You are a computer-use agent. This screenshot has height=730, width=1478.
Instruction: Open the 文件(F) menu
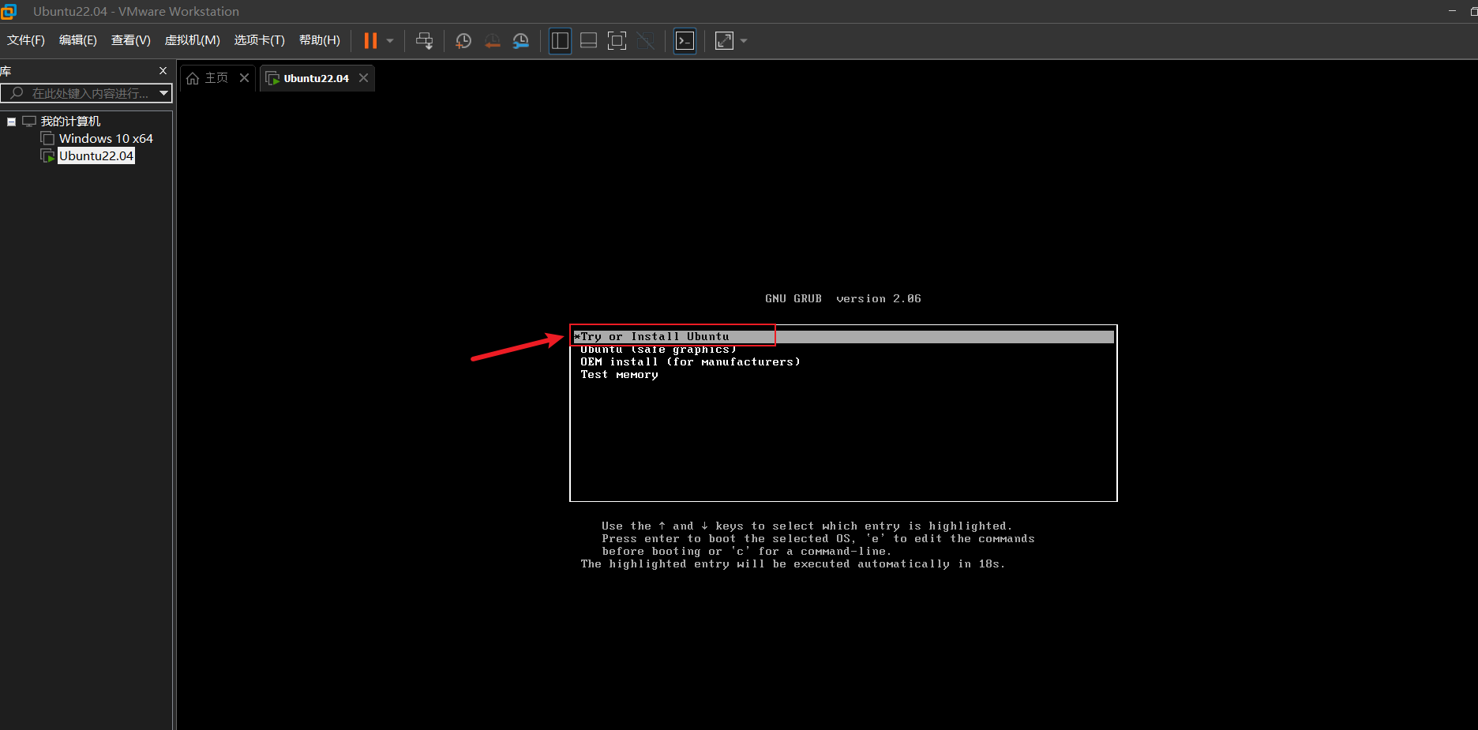click(x=26, y=40)
